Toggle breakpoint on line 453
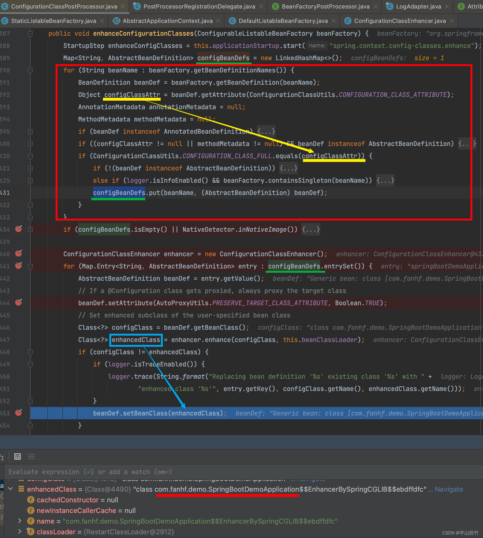Viewport: 483px width, 538px height. click(19, 413)
